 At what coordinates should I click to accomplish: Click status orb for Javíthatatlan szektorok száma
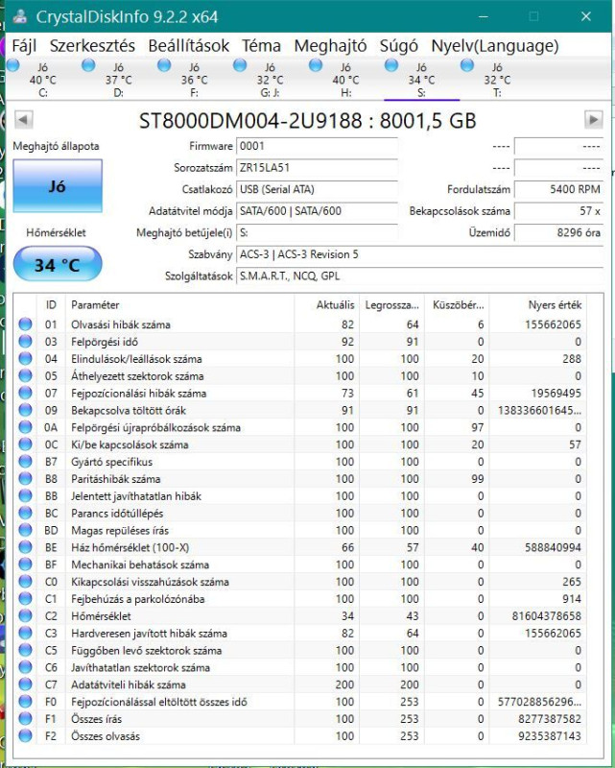click(x=25, y=667)
